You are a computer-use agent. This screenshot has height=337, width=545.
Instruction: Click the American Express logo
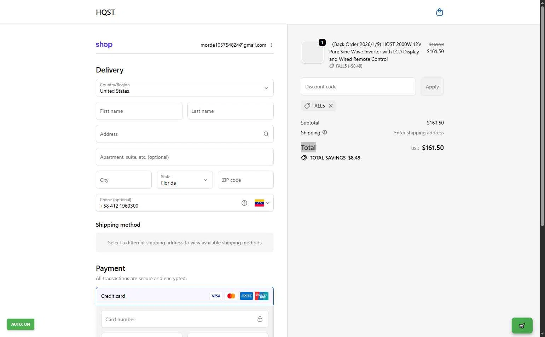[x=247, y=296]
